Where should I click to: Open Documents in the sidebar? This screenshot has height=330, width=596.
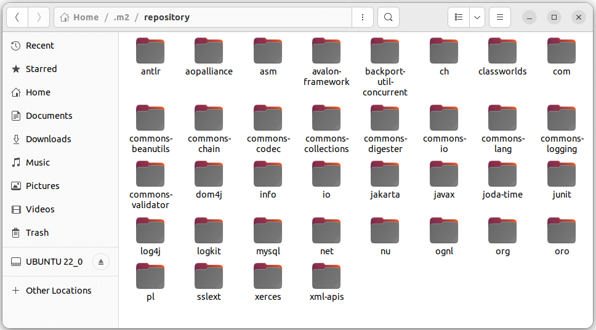tap(61, 116)
